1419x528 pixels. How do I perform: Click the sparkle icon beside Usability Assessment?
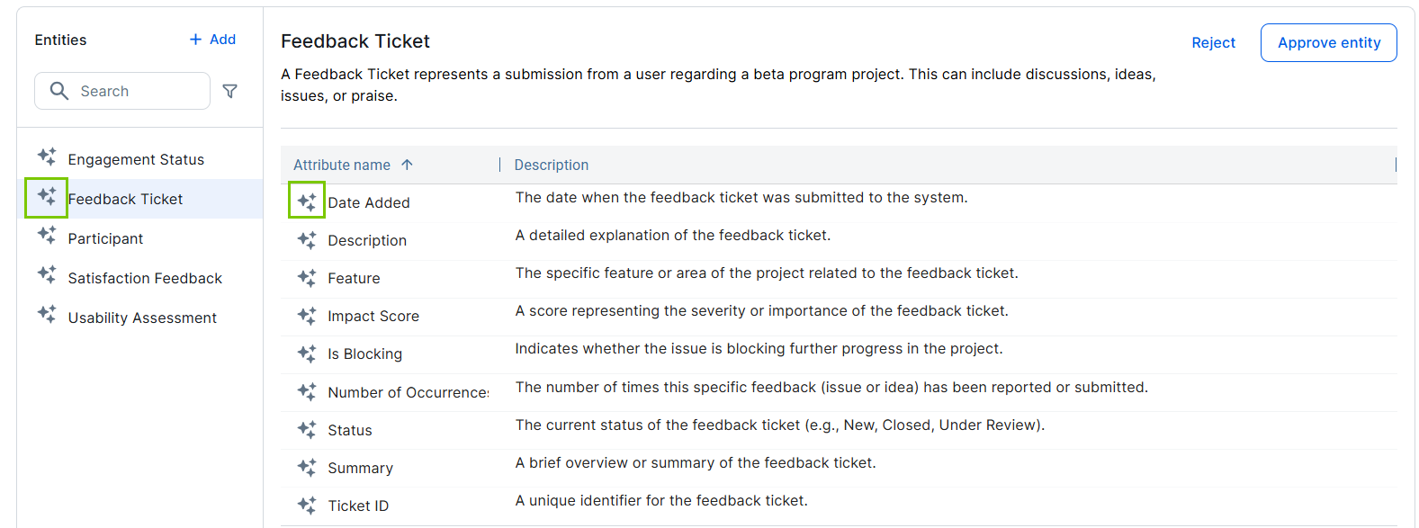coord(47,316)
